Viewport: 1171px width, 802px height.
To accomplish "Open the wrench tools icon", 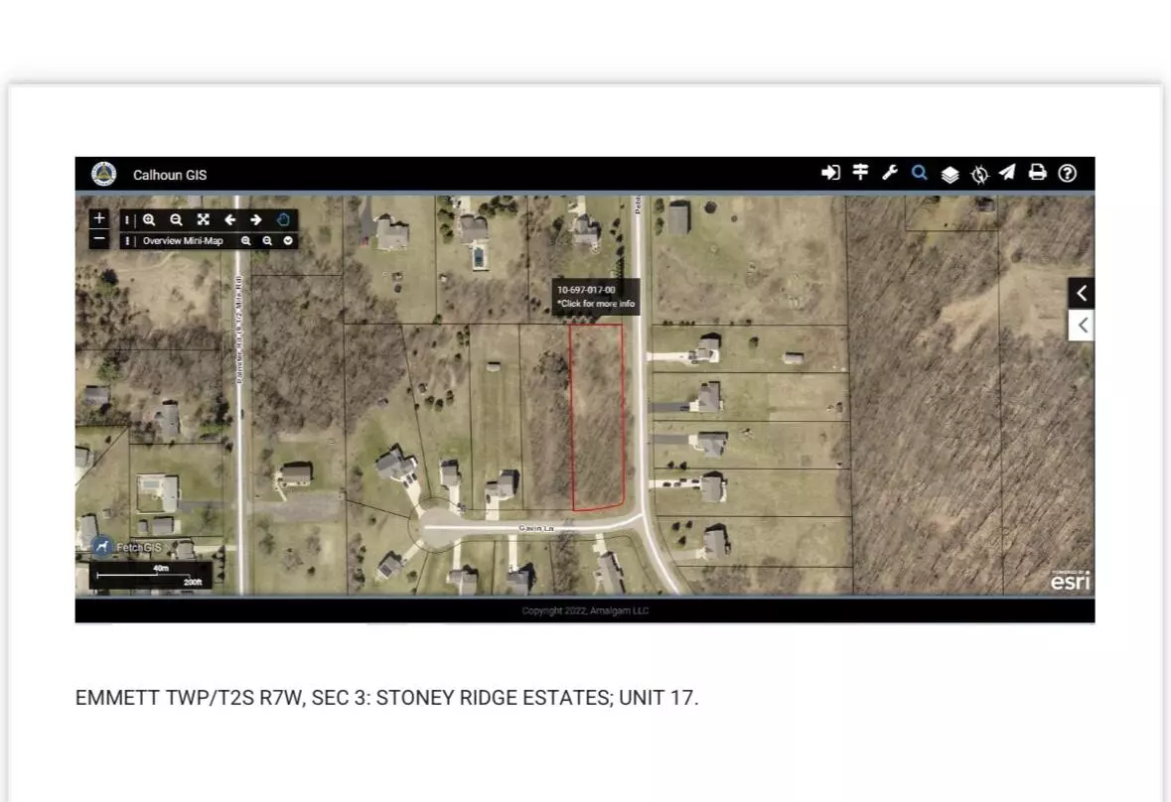I will tap(890, 173).
